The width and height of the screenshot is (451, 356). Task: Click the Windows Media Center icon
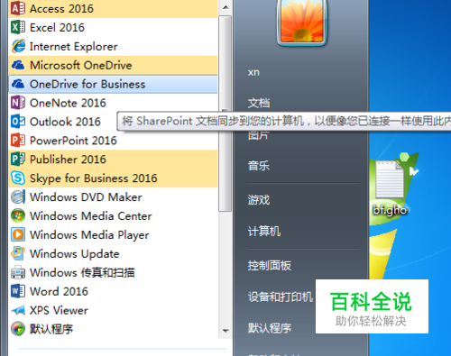18,215
